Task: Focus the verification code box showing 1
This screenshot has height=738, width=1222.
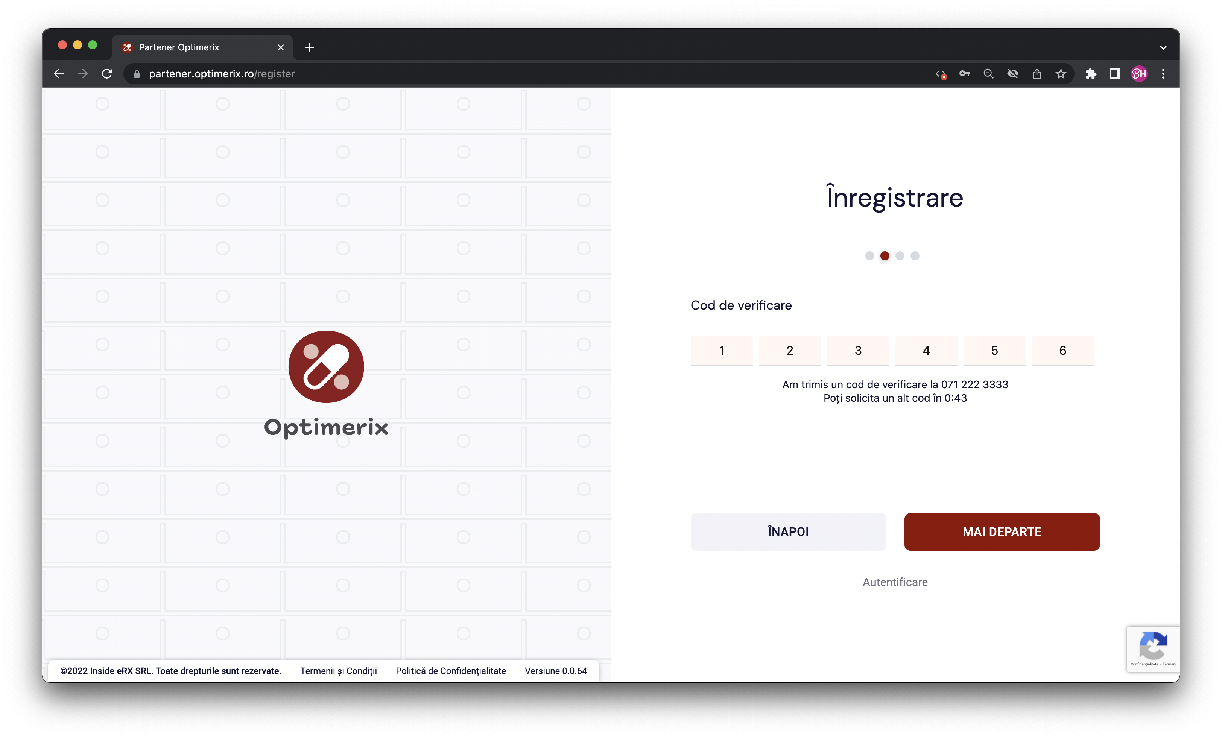Action: (722, 351)
